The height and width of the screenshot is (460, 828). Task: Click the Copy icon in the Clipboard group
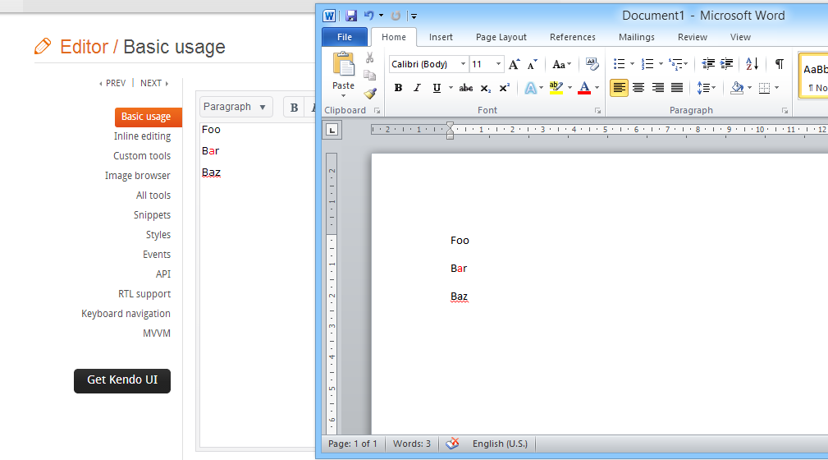coord(369,76)
